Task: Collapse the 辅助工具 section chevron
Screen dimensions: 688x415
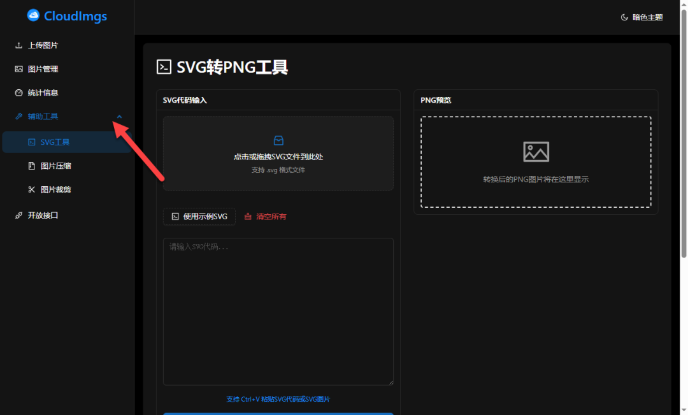Action: click(x=119, y=117)
